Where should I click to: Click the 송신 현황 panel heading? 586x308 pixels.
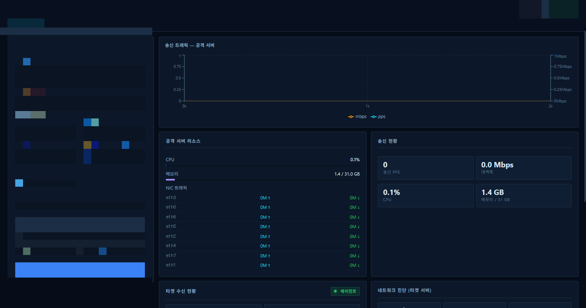click(x=387, y=141)
